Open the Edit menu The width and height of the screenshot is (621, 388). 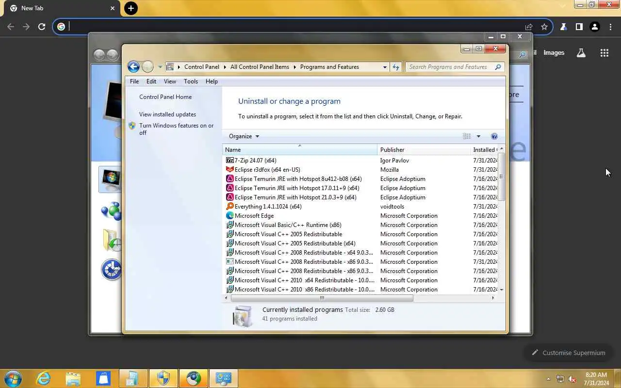[x=151, y=81]
